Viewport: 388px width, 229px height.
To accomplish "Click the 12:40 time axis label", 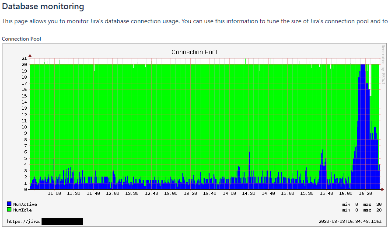I will [151, 194].
